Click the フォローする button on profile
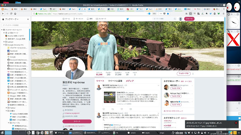The image size is (241, 135). [x=183, y=73]
